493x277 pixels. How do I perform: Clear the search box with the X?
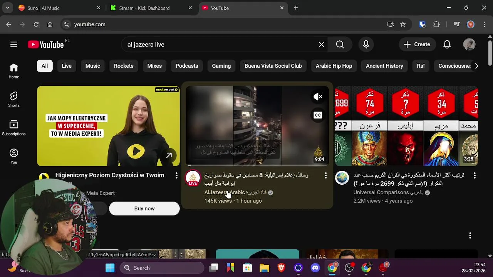coord(322,45)
